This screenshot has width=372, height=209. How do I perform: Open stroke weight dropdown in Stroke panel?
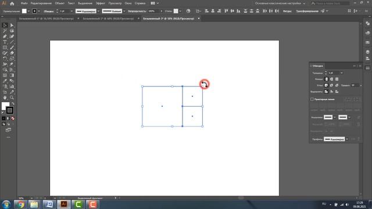342,73
